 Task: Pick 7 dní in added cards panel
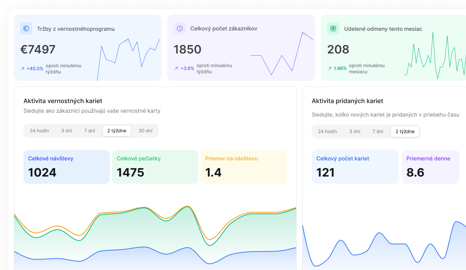[x=378, y=132]
